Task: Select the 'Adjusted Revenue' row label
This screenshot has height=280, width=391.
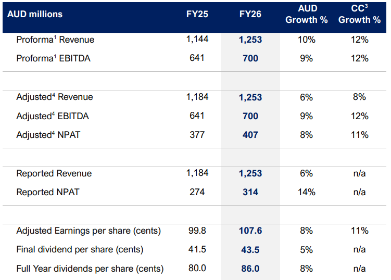Action: click(54, 97)
